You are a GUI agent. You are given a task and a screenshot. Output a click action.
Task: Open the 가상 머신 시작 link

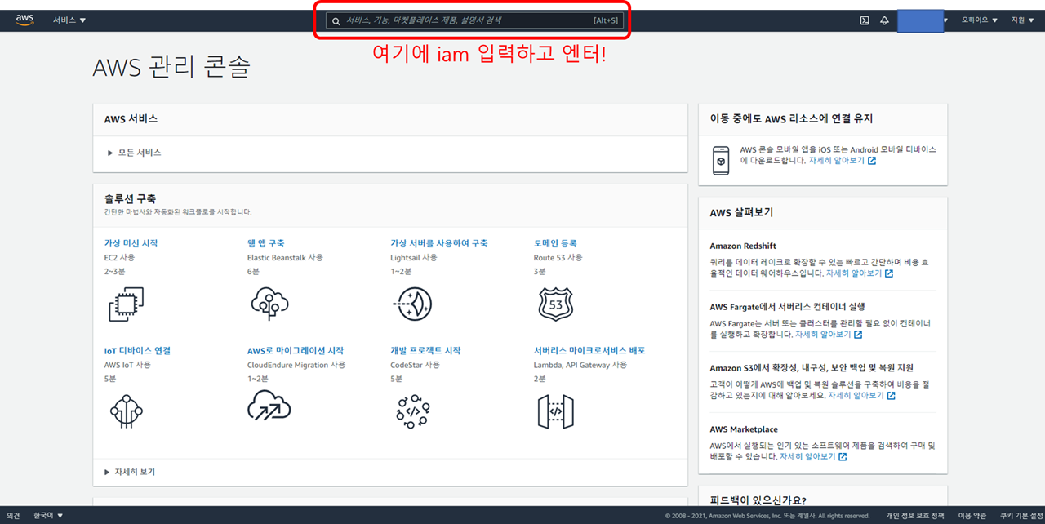point(131,243)
